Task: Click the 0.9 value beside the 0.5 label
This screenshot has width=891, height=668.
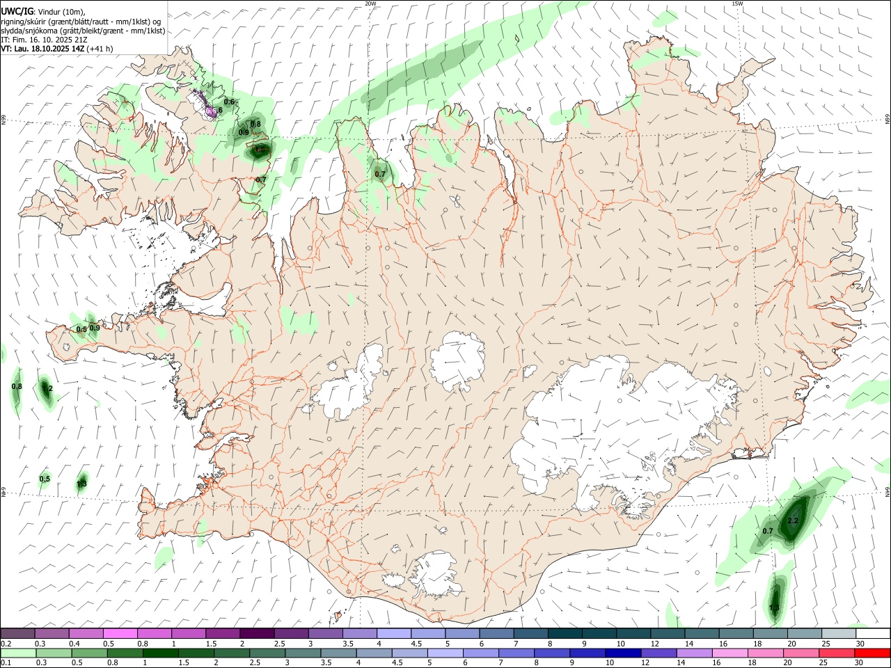Action: (94, 328)
